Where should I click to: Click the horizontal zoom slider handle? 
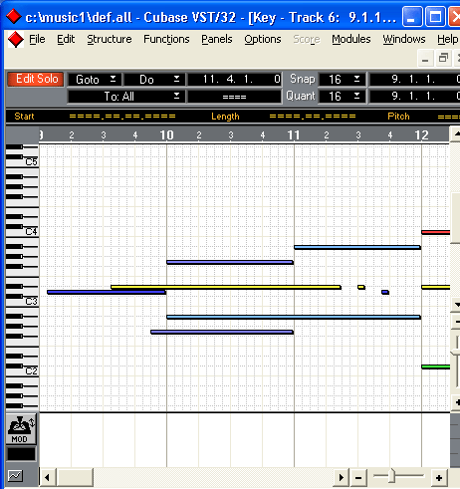[x=391, y=476]
